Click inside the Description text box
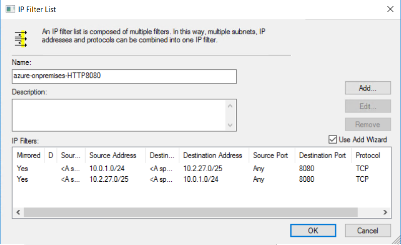The width and height of the screenshot is (401, 245). (119, 115)
